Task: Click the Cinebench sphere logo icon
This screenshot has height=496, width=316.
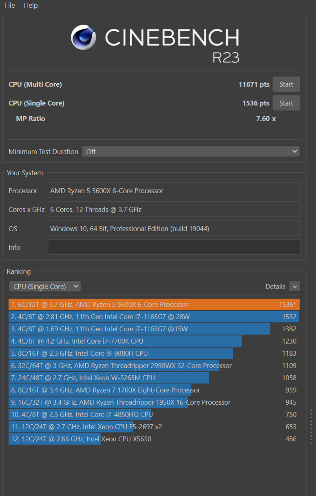Action: (83, 37)
